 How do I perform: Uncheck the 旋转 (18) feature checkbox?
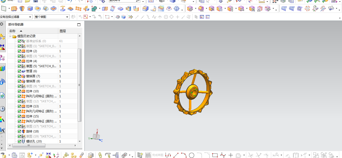click(19, 131)
